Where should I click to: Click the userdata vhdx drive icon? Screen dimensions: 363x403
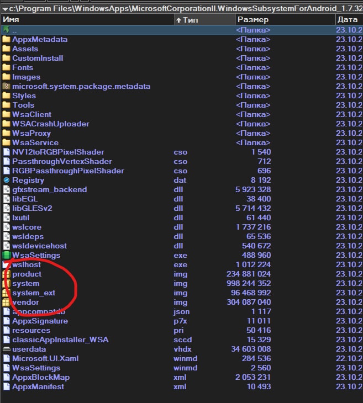7,349
